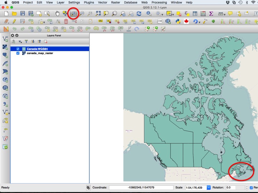Open an existing project folder icon
The height and width of the screenshot is (193, 258).
pos(14,14)
